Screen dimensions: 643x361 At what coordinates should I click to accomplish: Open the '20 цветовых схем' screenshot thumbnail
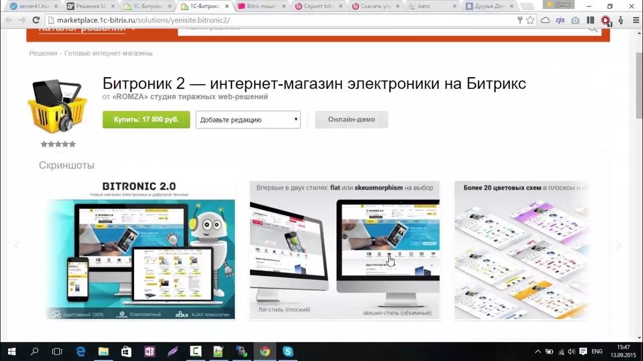coord(521,250)
